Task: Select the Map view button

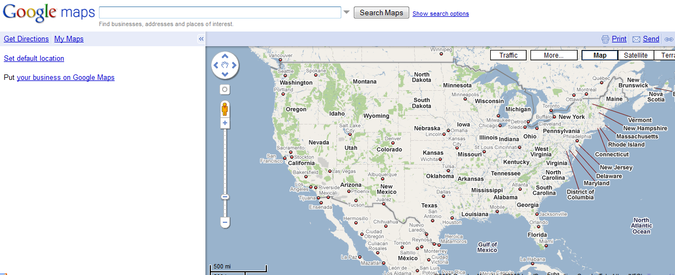Action: (600, 55)
